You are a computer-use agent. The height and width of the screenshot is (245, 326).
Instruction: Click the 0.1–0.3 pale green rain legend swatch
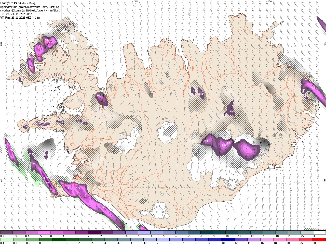coord(7,240)
